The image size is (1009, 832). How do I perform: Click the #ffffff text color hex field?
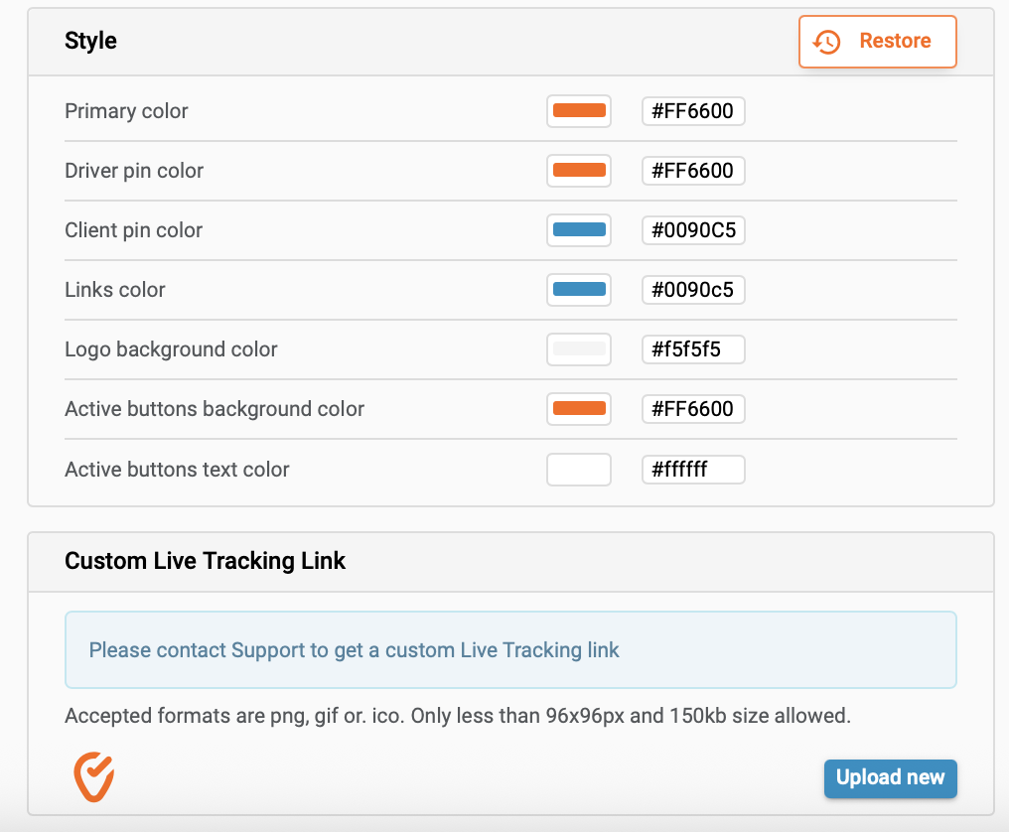pyautogui.click(x=693, y=470)
